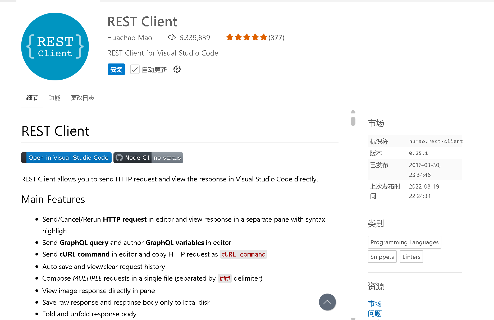Switch to the 功能 tab
Viewport: 494px width, 320px height.
(54, 98)
